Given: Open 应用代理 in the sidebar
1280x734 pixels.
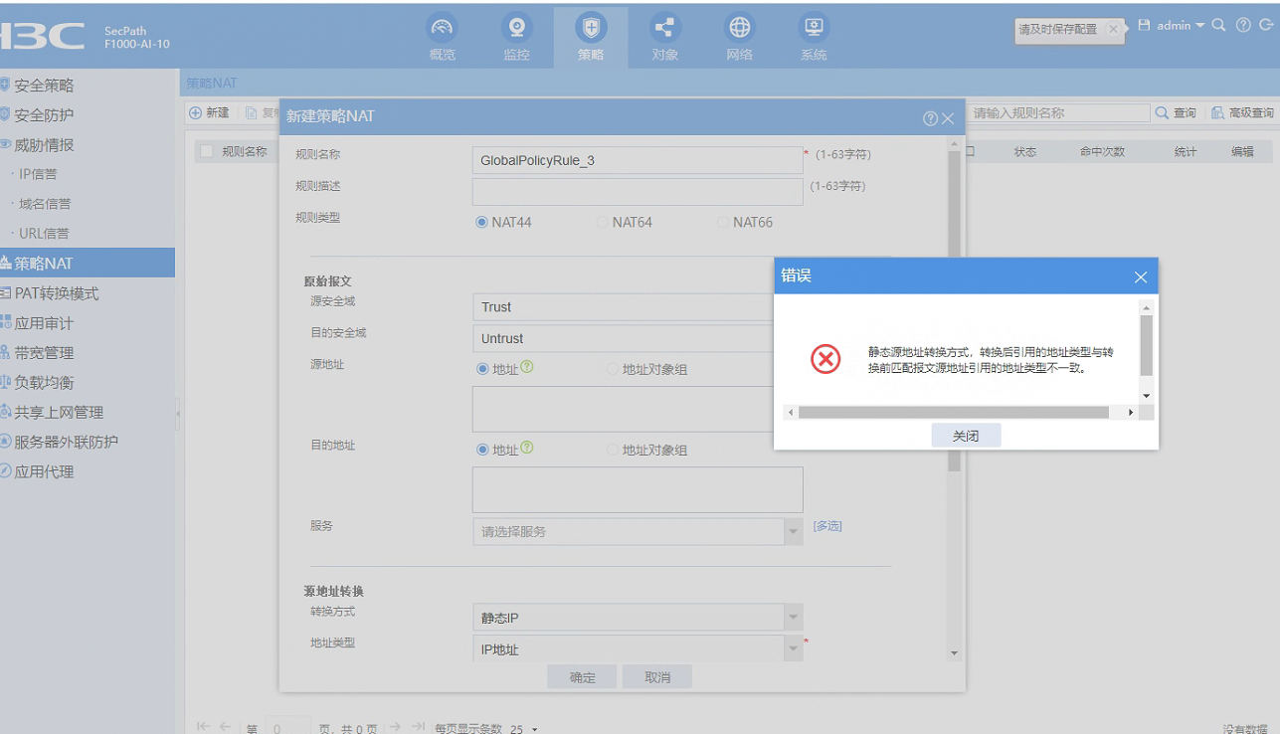Looking at the screenshot, I should tap(44, 471).
